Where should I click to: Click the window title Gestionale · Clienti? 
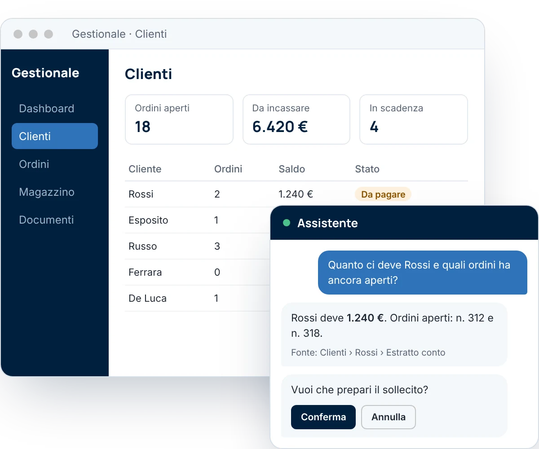tap(119, 34)
